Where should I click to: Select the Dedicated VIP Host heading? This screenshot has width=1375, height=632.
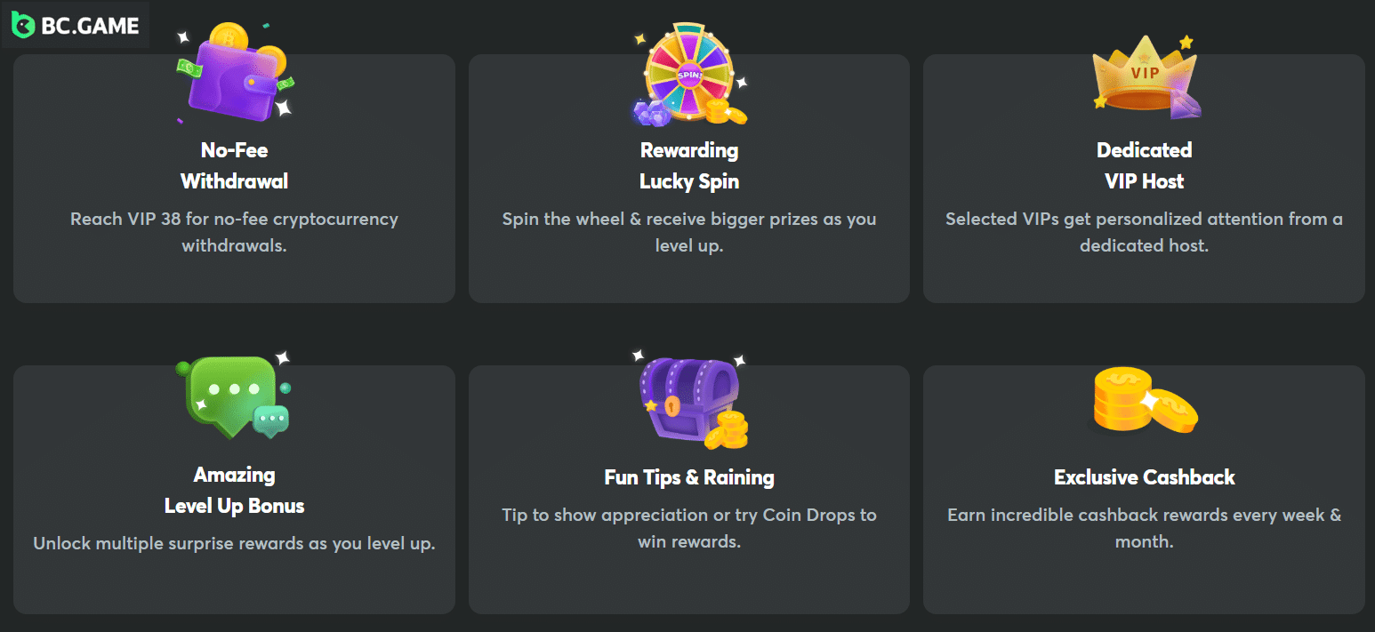point(1144,165)
